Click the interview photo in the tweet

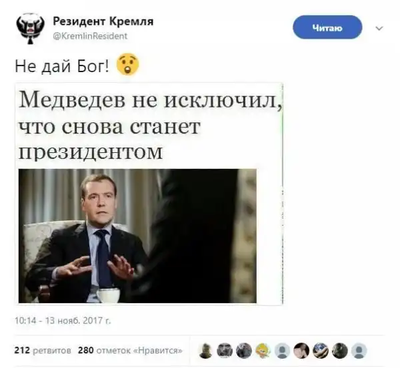tap(137, 236)
